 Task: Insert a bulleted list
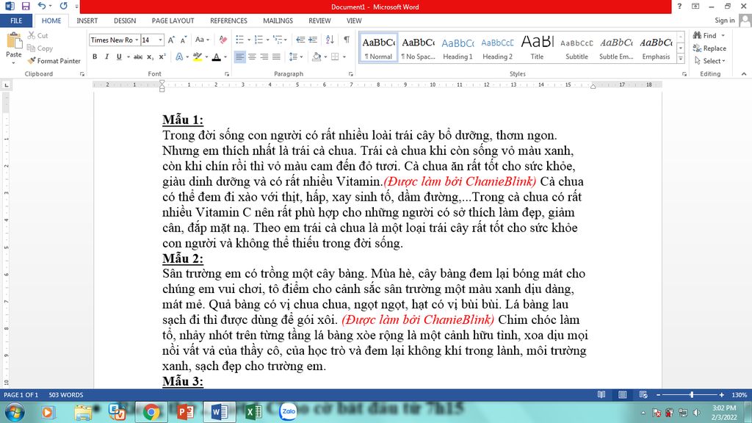tap(240, 40)
